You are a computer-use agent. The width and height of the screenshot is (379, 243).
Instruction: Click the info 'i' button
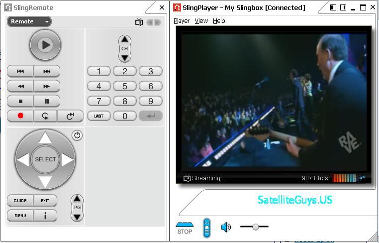tap(45, 216)
